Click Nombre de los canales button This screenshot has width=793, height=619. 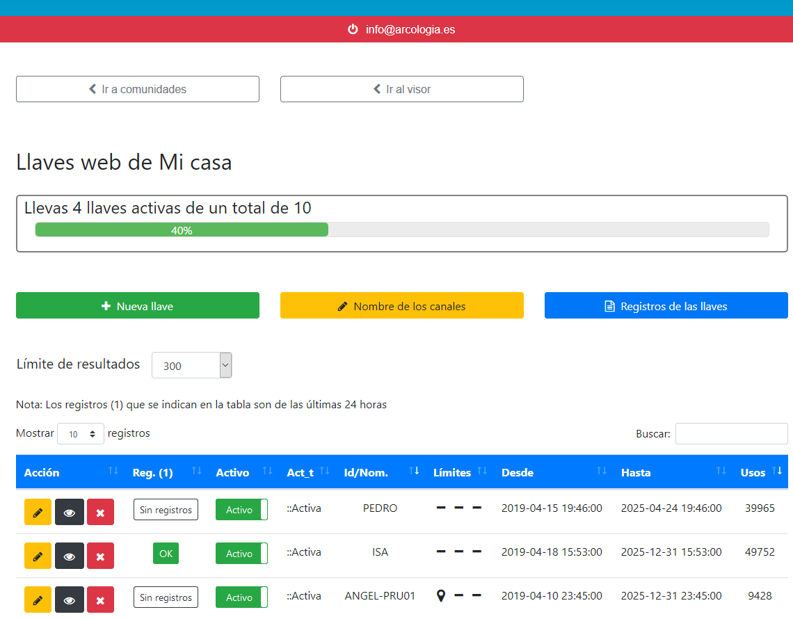(x=401, y=305)
